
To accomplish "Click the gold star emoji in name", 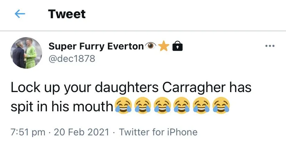I will pyautogui.click(x=164, y=46).
